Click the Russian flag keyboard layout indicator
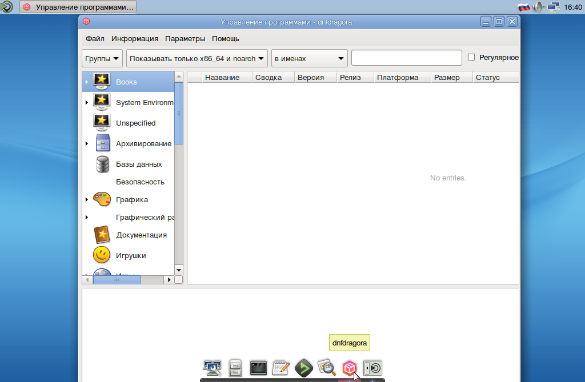This screenshot has width=585, height=382. click(x=524, y=7)
